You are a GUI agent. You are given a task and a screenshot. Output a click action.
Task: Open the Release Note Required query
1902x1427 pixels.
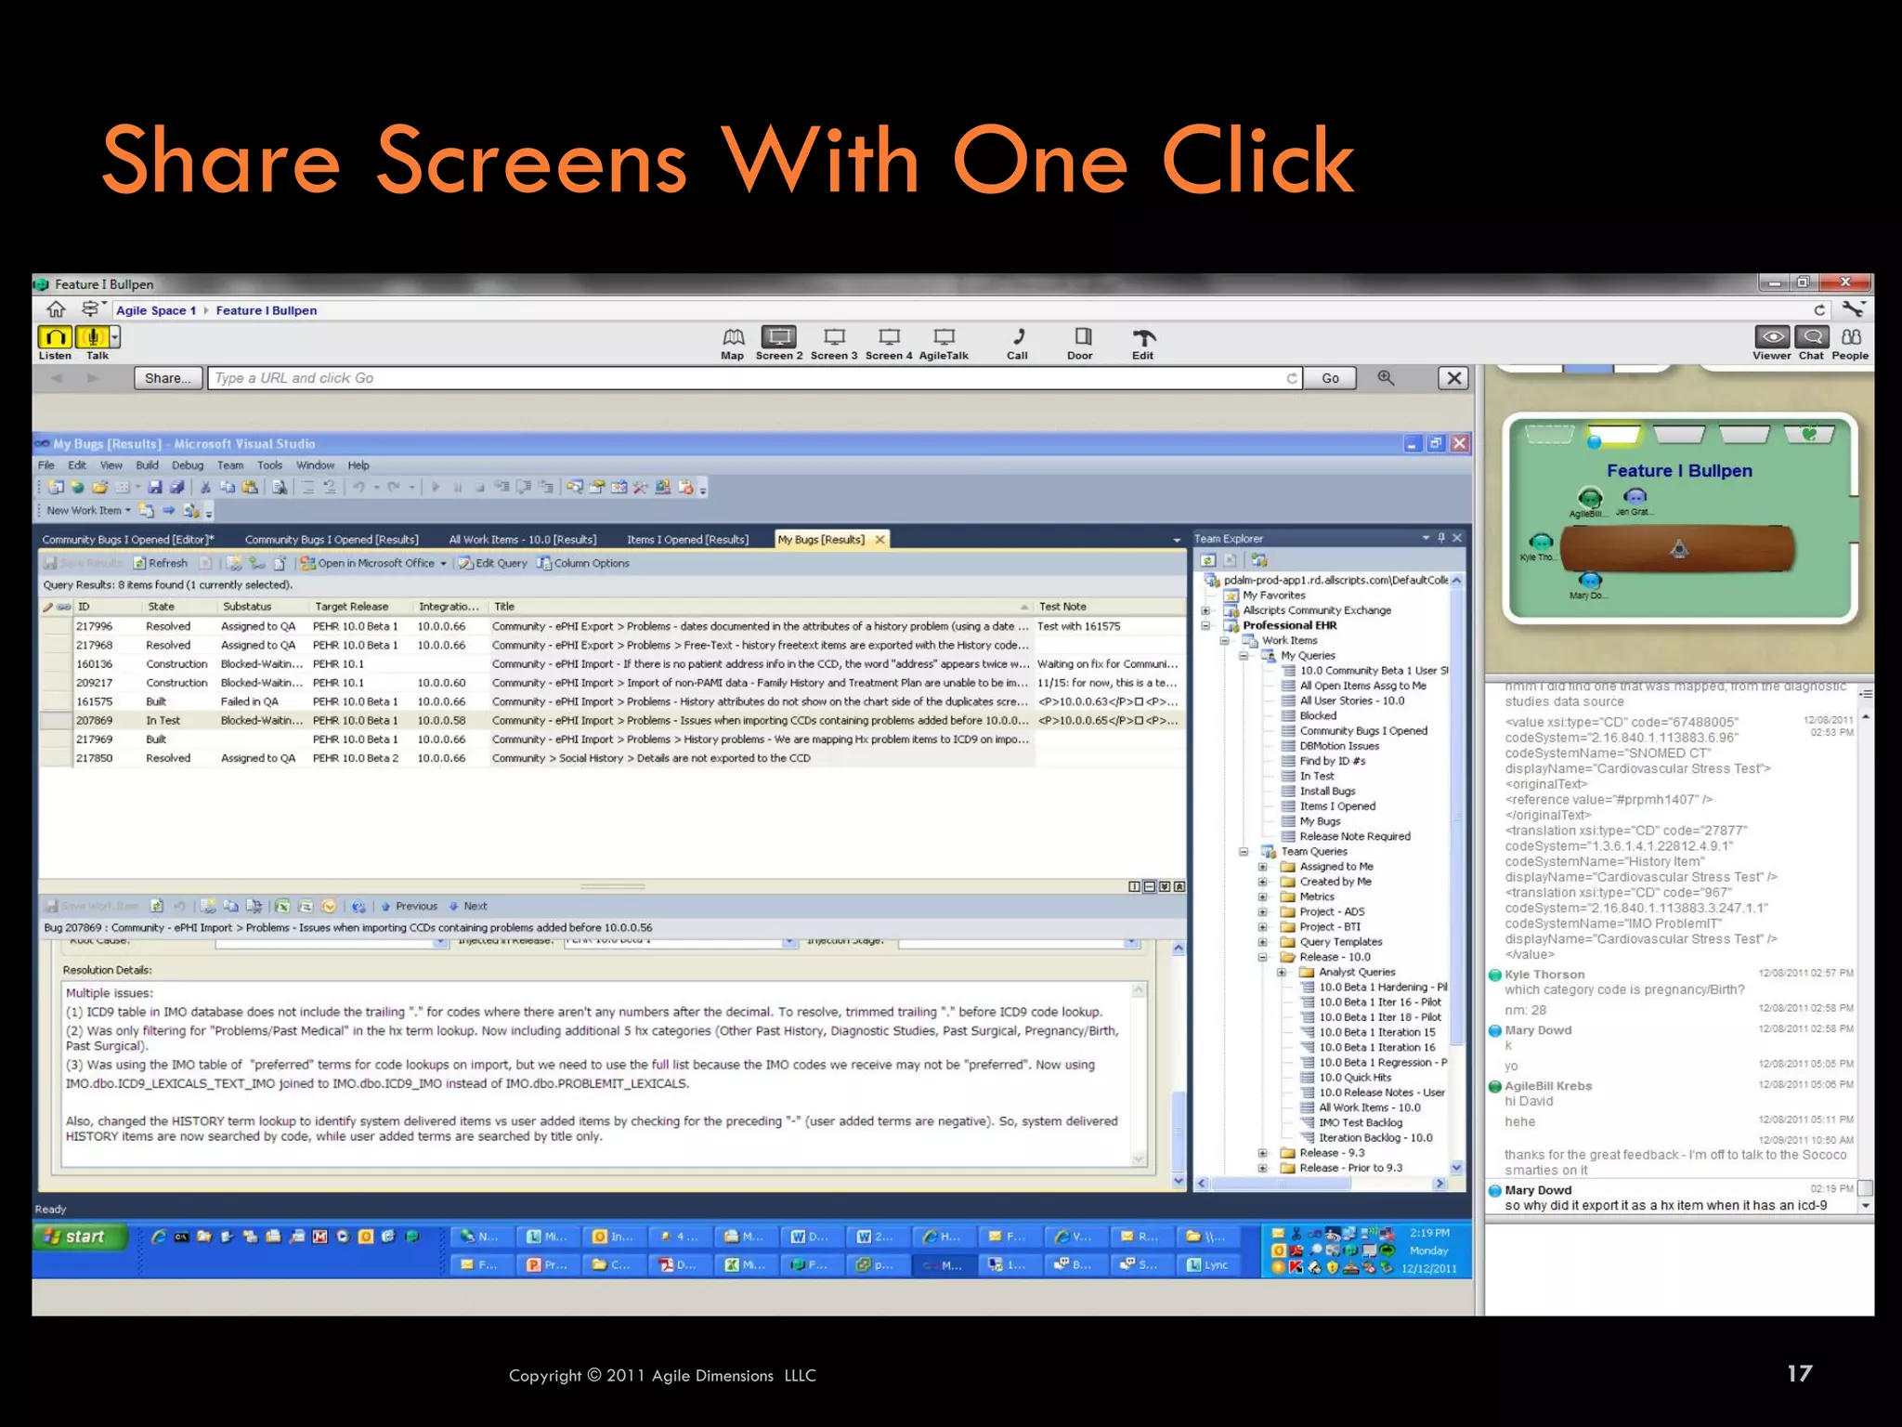click(1355, 836)
